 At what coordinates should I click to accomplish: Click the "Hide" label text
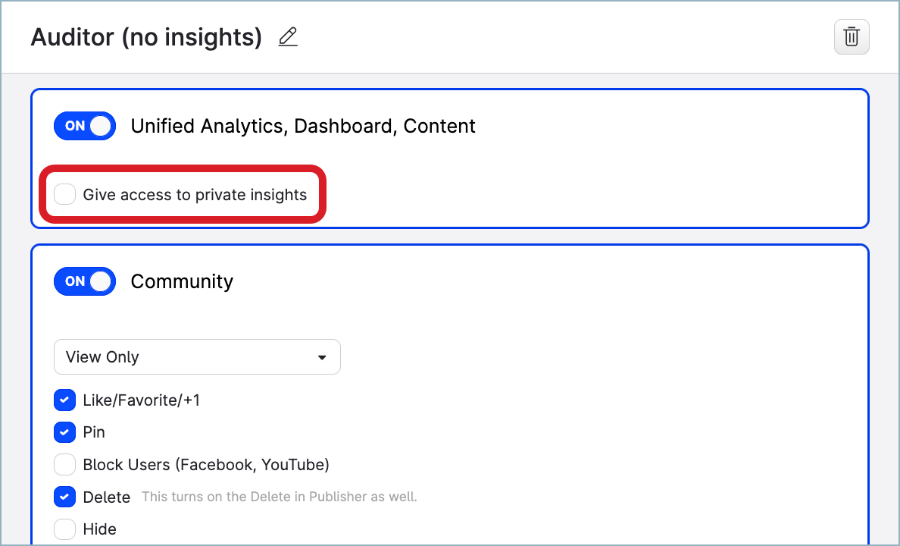(x=100, y=529)
